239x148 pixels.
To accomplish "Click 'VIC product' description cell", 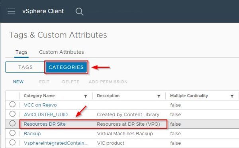I will [x=111, y=143].
